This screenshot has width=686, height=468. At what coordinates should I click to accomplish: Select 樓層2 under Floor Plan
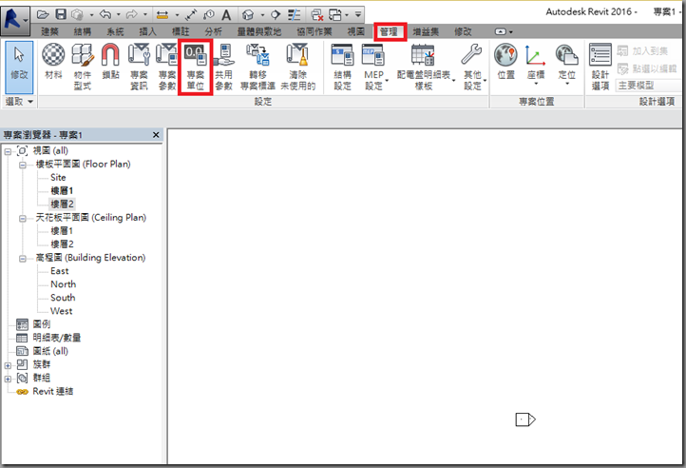click(x=62, y=204)
